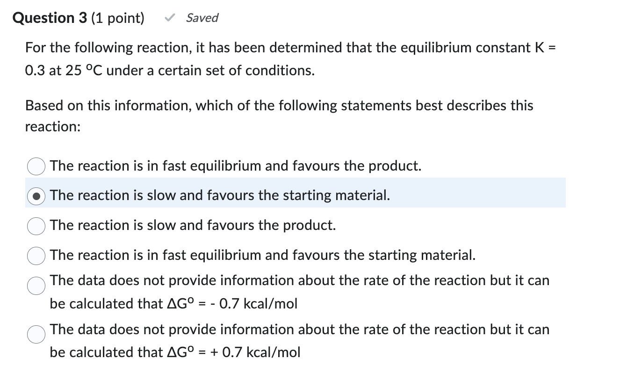Deselect the currently selected second answer

(x=36, y=196)
